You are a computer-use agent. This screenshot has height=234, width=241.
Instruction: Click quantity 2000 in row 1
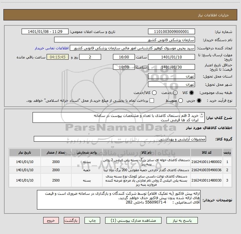click(56, 162)
